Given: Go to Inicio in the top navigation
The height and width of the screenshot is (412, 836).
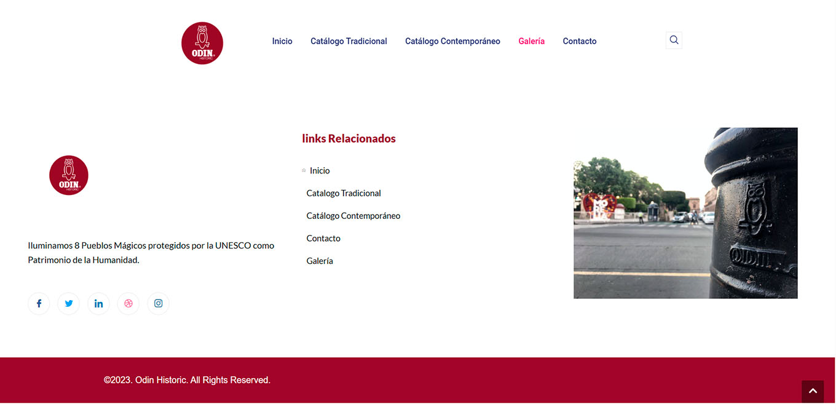Looking at the screenshot, I should pos(282,41).
